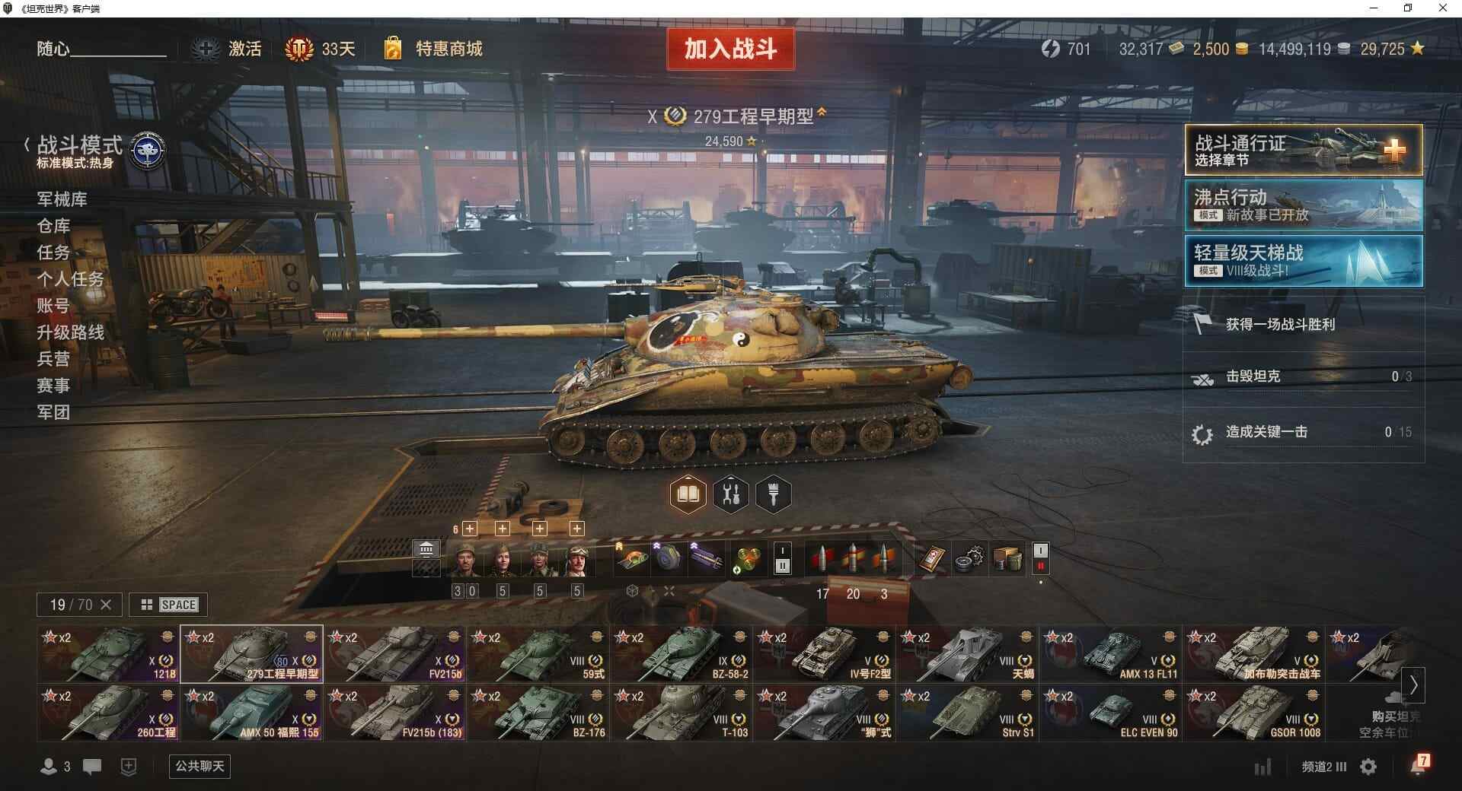Show more tanks with carousel right arrow
This screenshot has width=1462, height=791.
click(x=1413, y=685)
